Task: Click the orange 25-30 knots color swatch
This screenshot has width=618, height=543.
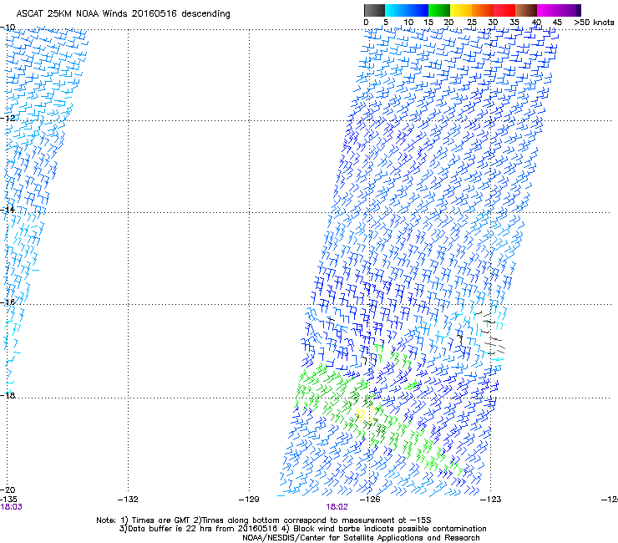Action: click(x=483, y=10)
